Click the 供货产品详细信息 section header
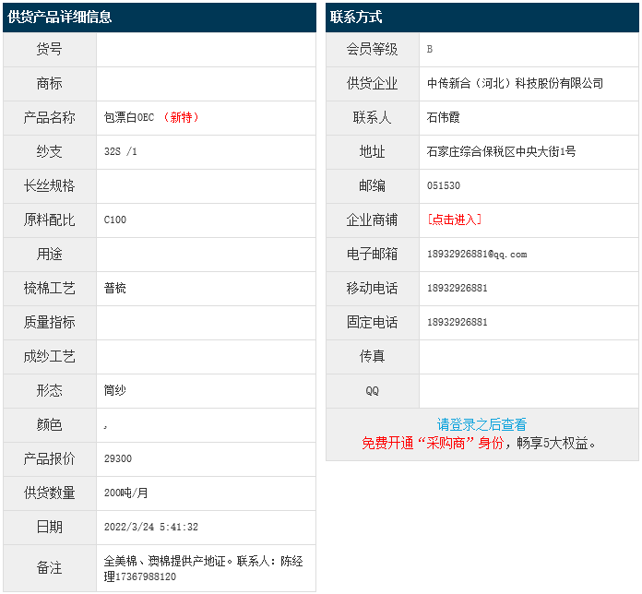Screen dimensions: 642x594 pyautogui.click(x=60, y=17)
